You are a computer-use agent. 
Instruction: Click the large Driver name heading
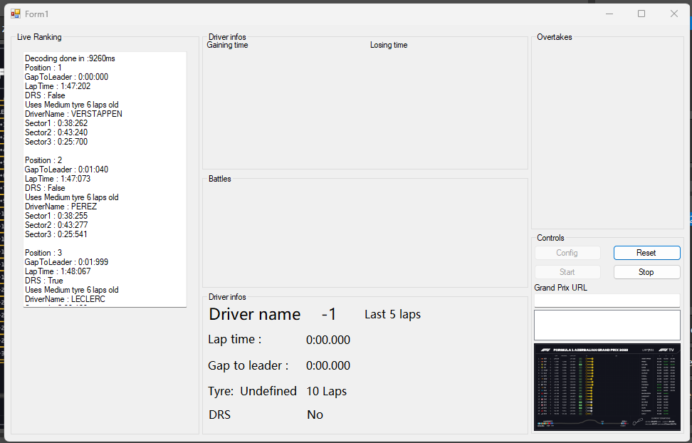[x=254, y=315]
